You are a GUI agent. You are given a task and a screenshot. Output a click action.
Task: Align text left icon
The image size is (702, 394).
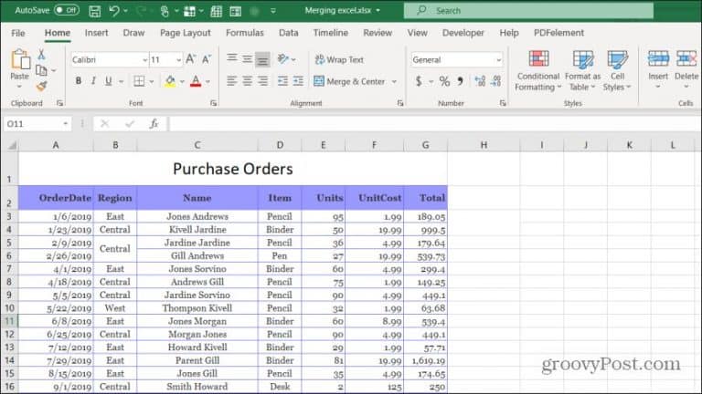point(232,81)
